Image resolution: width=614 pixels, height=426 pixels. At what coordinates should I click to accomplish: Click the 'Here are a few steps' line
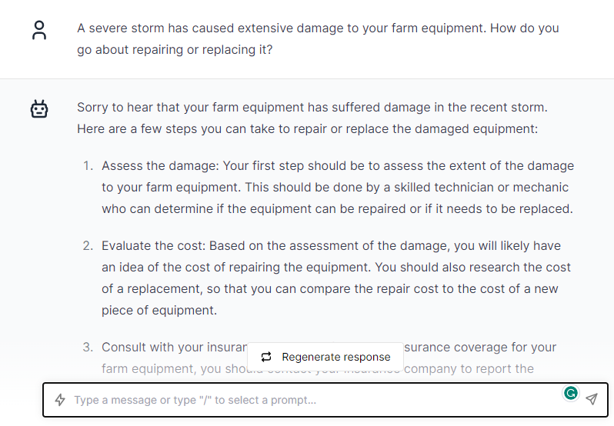pyautogui.click(x=308, y=128)
